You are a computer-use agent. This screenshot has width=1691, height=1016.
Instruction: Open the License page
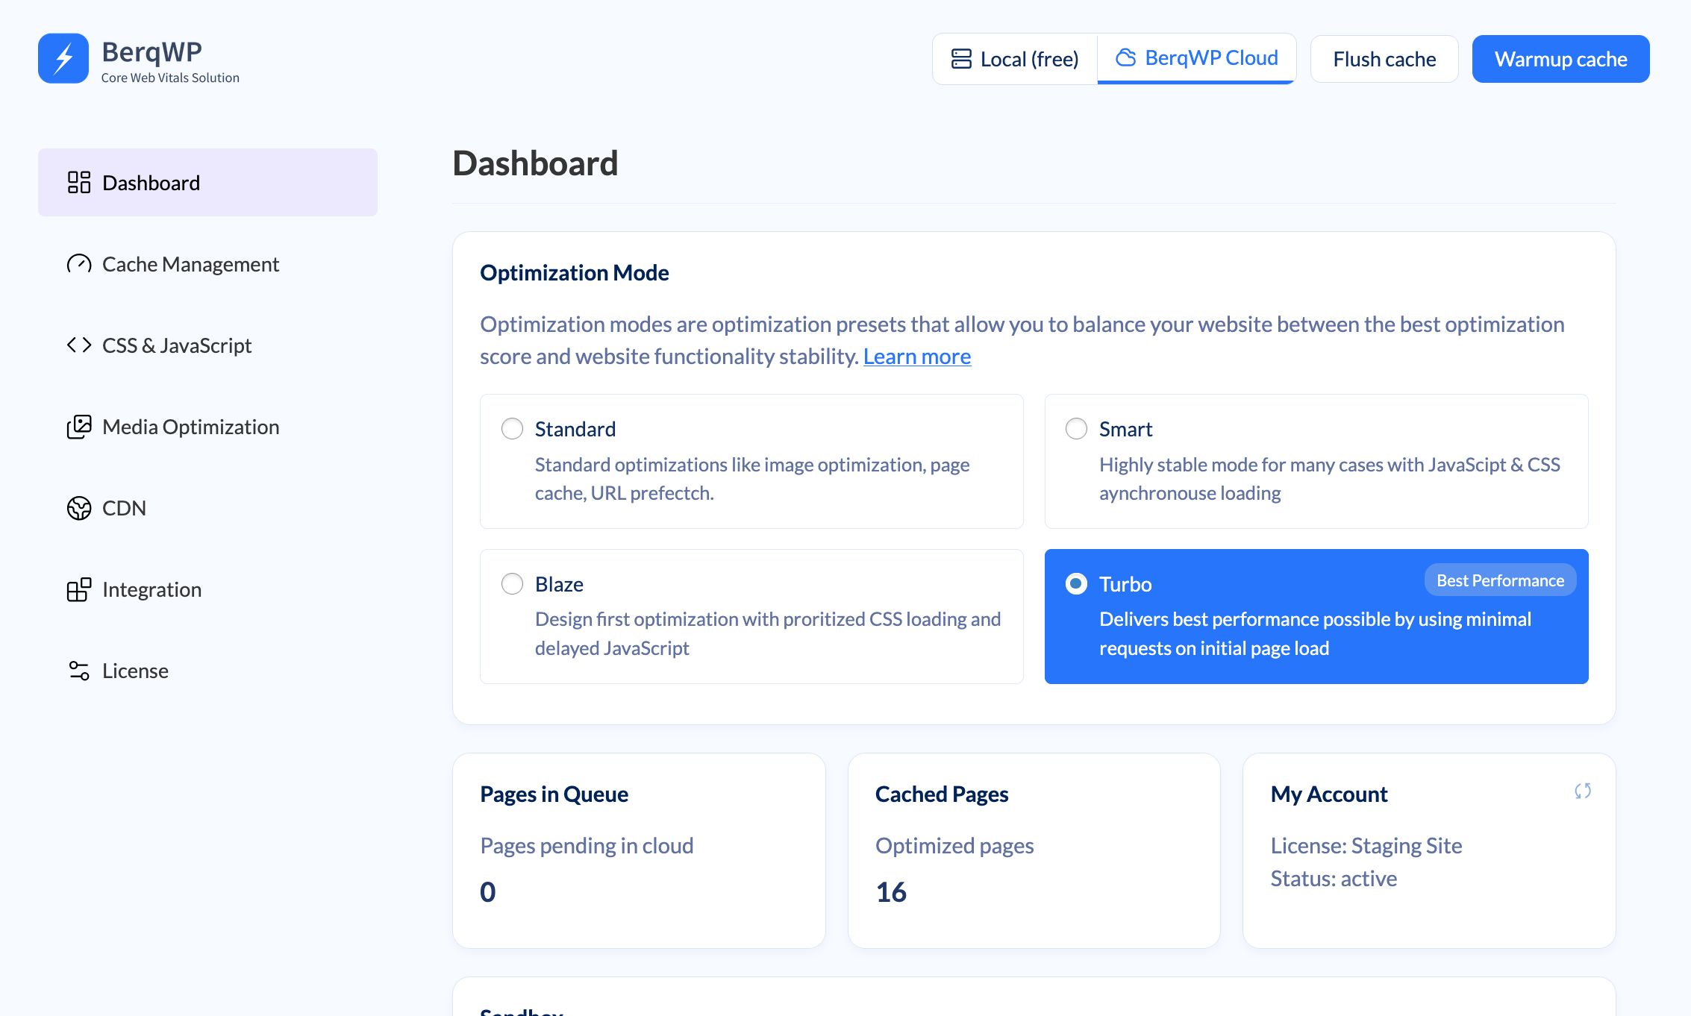click(x=207, y=671)
